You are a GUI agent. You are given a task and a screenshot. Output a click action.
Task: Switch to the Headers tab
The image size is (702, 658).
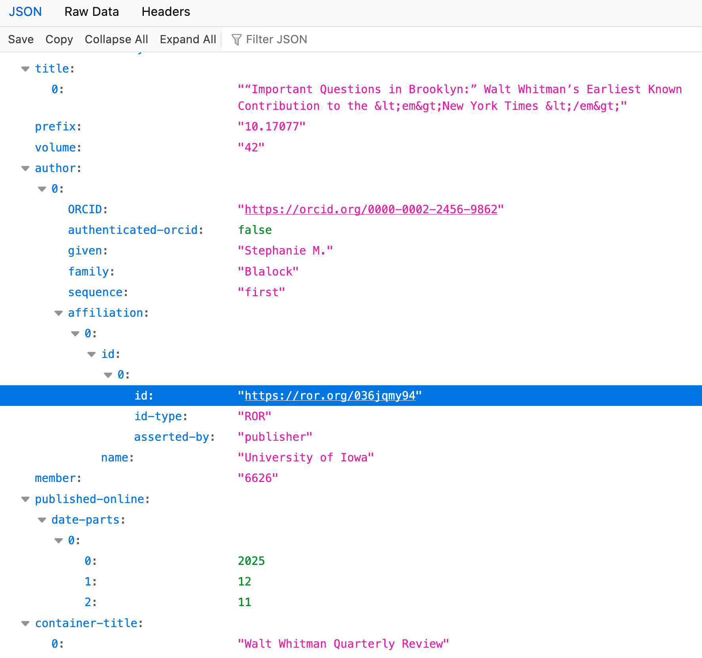tap(166, 11)
